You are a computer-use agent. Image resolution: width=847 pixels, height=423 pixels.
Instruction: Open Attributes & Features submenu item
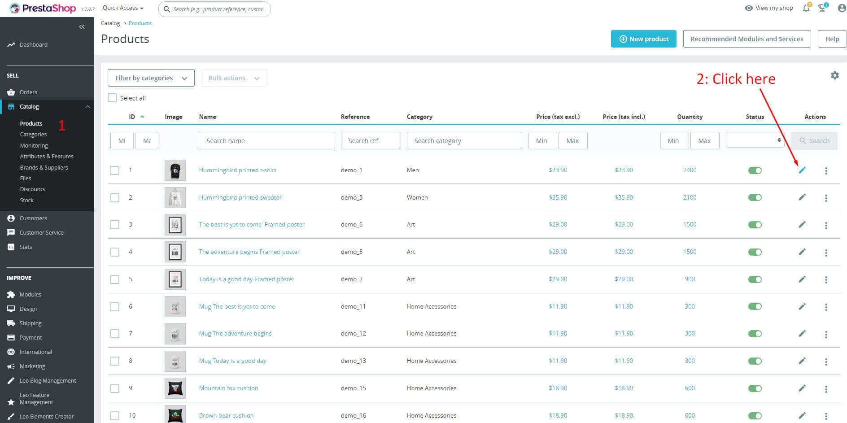(47, 157)
